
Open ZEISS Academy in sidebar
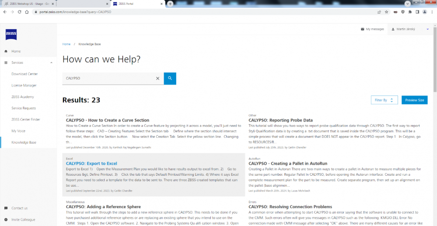tap(23, 97)
